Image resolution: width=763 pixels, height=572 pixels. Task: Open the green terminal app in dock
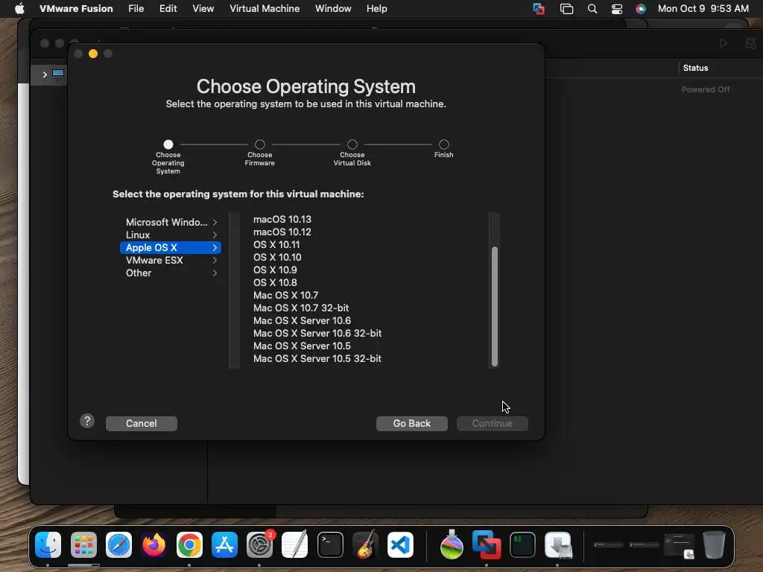pyautogui.click(x=522, y=544)
